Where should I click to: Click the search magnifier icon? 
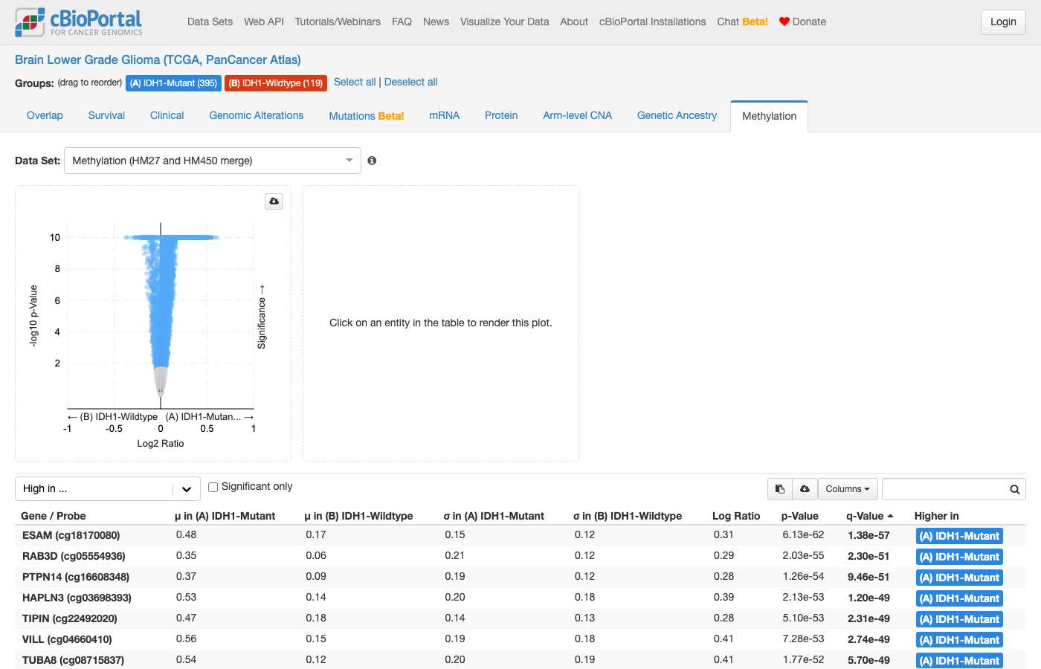1014,489
